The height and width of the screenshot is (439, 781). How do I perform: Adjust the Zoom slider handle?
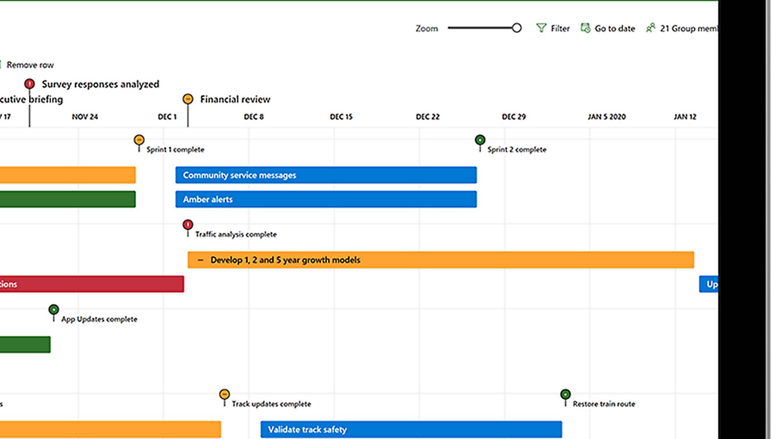[516, 28]
